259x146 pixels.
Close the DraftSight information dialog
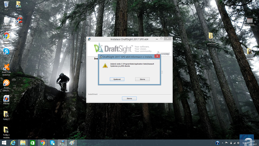click(x=157, y=57)
